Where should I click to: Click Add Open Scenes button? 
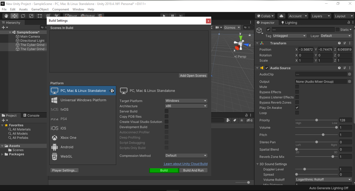point(193,76)
